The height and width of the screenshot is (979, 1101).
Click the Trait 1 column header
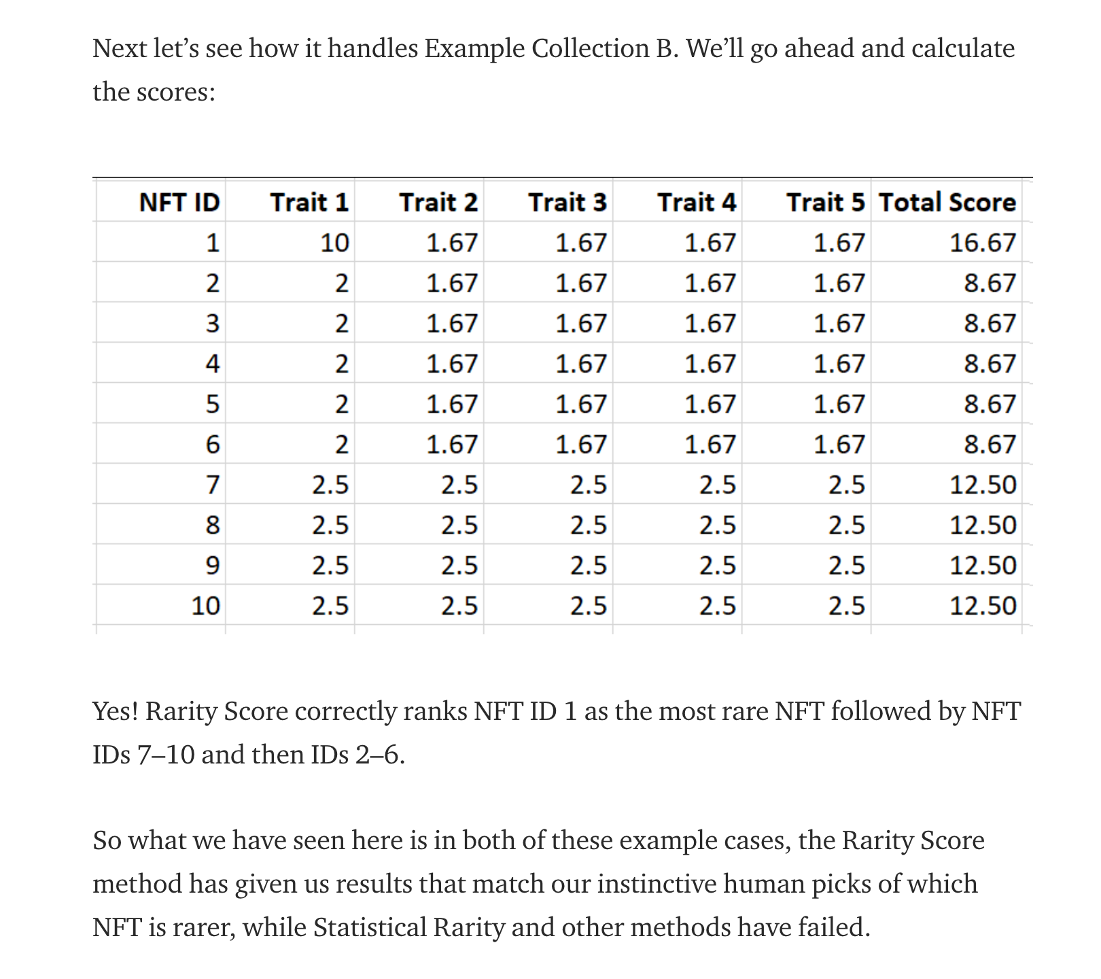(x=309, y=202)
